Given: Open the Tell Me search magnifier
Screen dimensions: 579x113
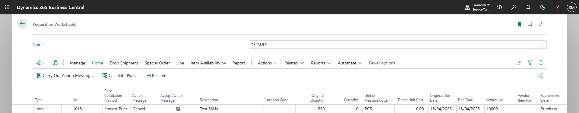Looking at the screenshot, I should point(514,7).
